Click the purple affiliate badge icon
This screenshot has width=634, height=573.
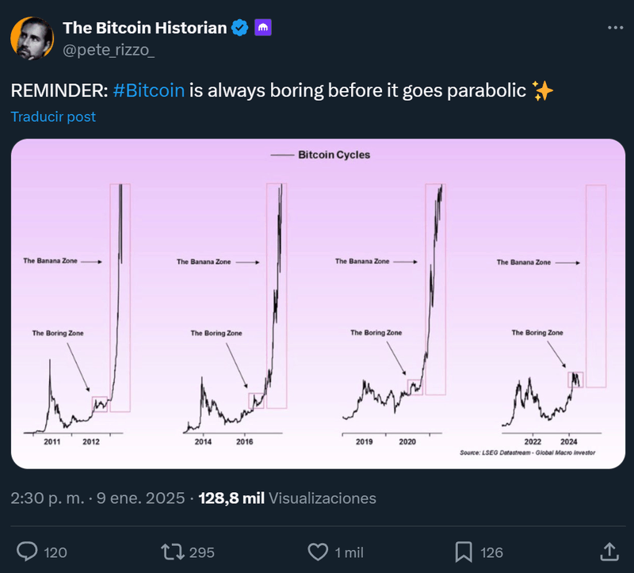(264, 28)
